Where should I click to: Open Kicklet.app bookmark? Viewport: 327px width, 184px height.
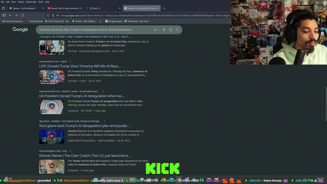coord(137,21)
